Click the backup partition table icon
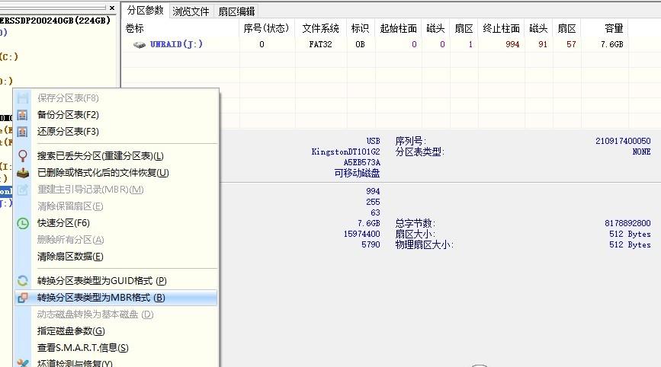Viewport: 661px width, 367px height. pyautogui.click(x=22, y=115)
